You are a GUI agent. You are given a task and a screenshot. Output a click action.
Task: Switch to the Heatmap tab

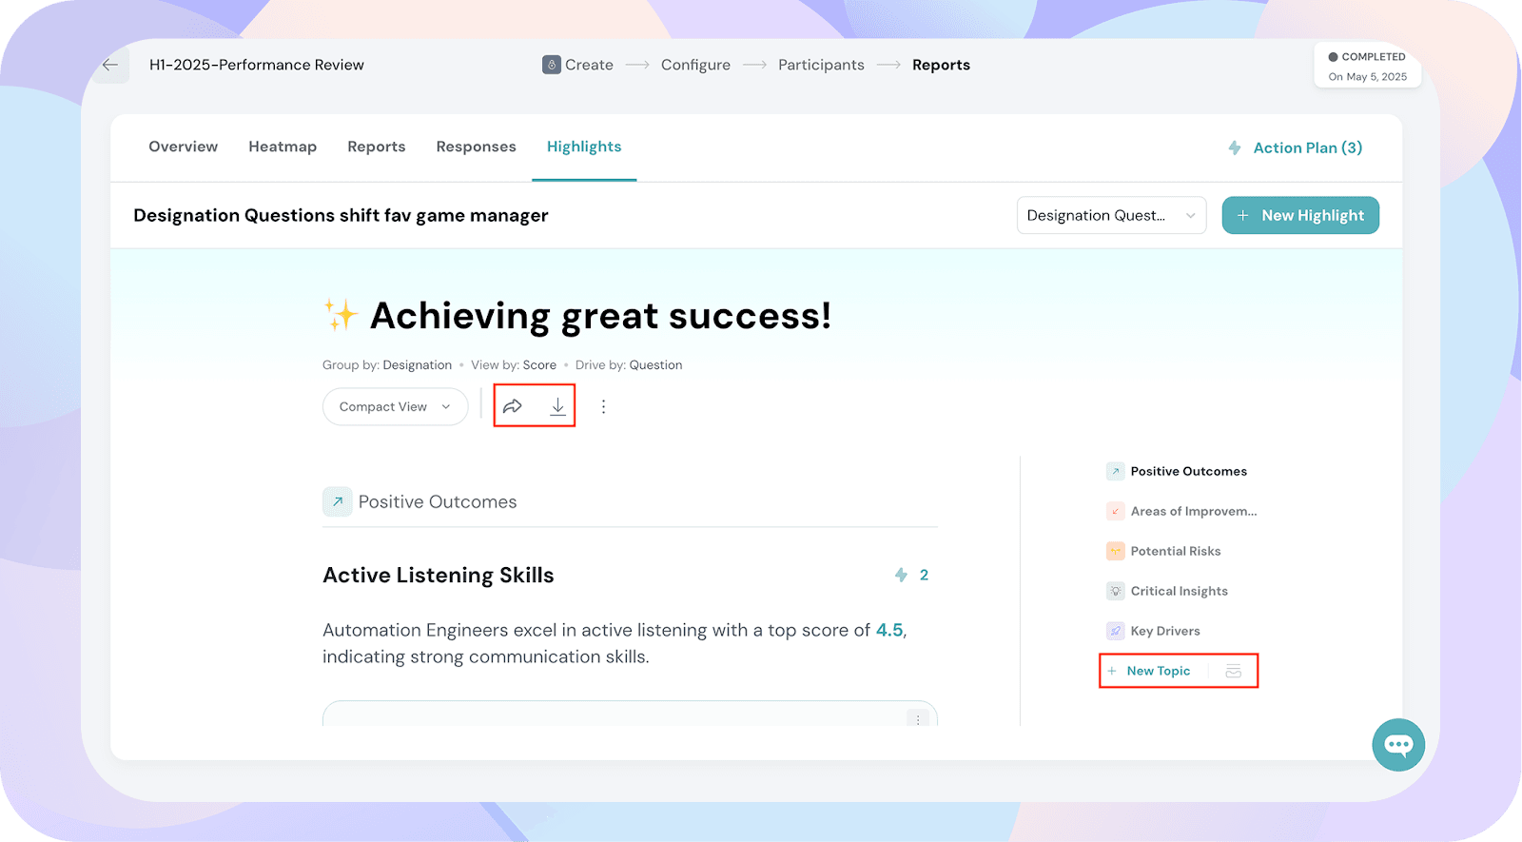pyautogui.click(x=283, y=147)
